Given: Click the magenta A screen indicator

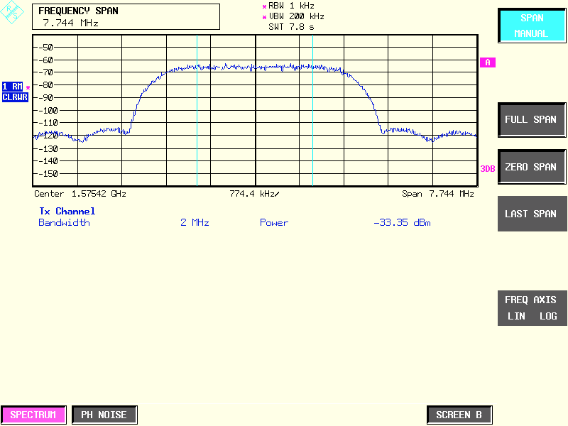Looking at the screenshot, I should coord(488,62).
